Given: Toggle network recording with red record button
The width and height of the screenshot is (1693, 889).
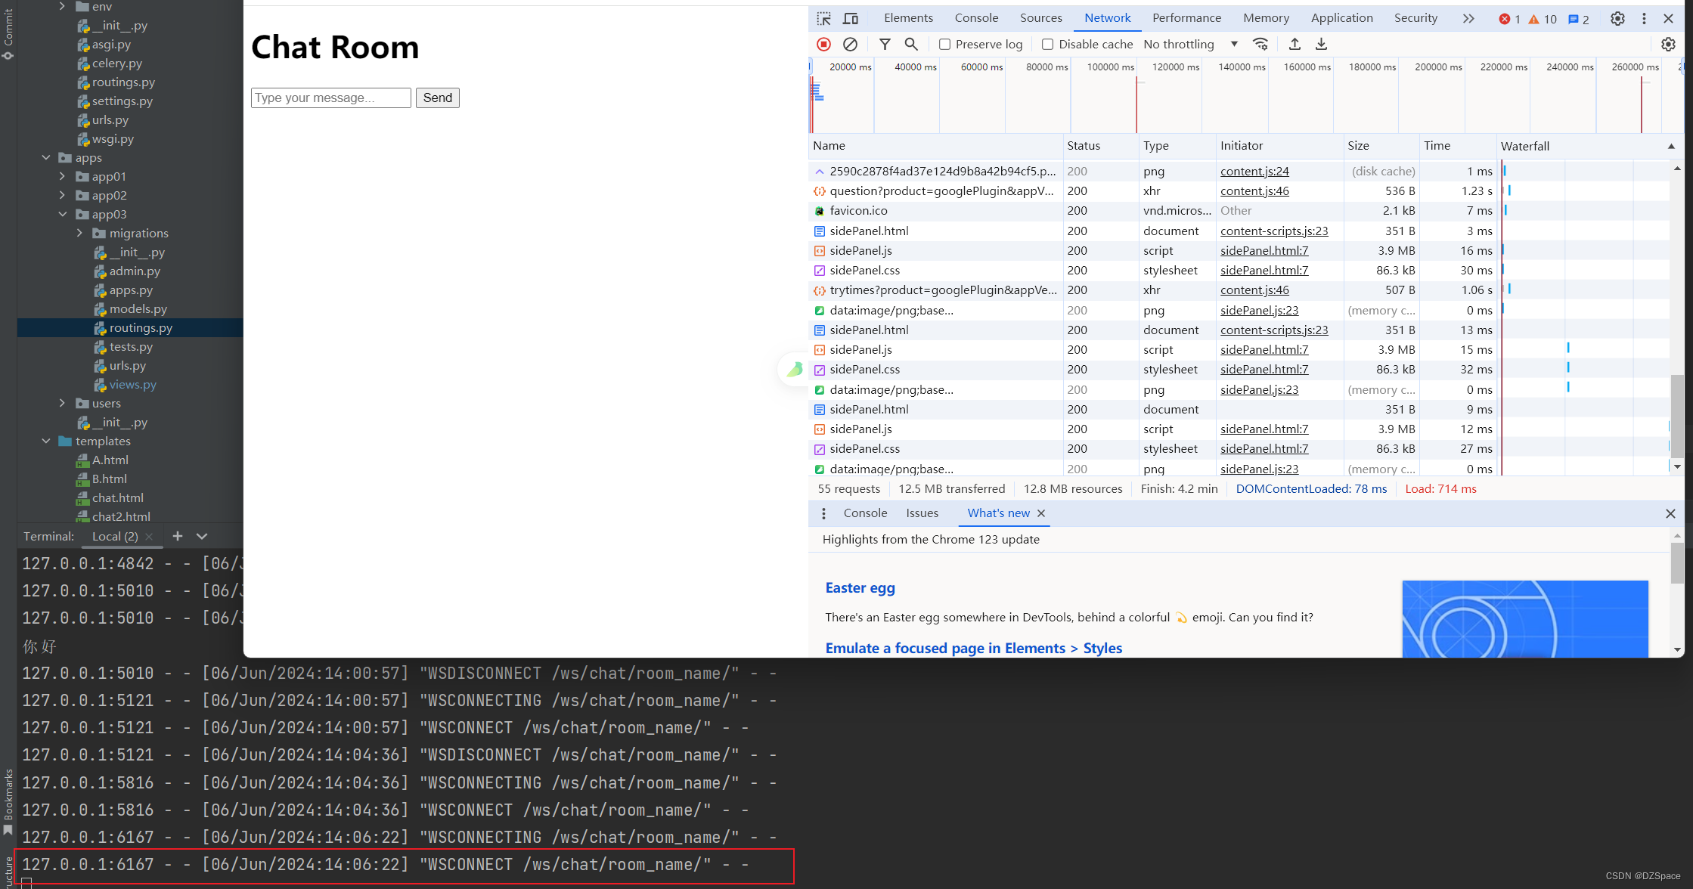Looking at the screenshot, I should point(823,44).
